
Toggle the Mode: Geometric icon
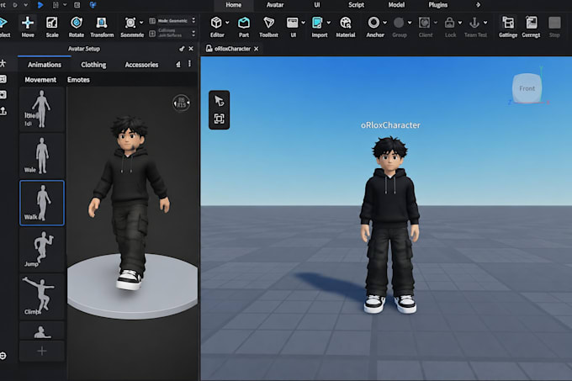tap(152, 21)
